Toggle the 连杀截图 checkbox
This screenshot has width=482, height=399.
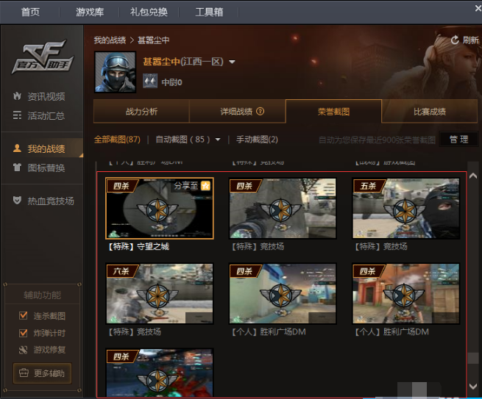point(24,316)
